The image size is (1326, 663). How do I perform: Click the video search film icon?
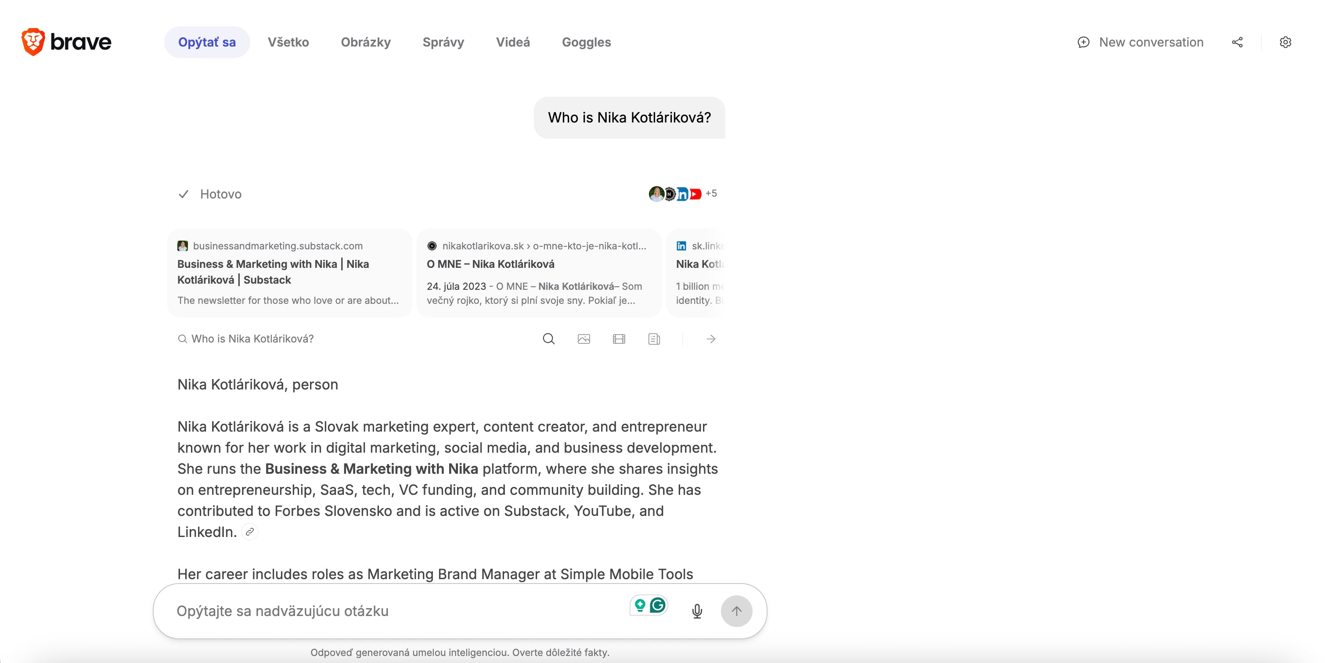pos(619,339)
